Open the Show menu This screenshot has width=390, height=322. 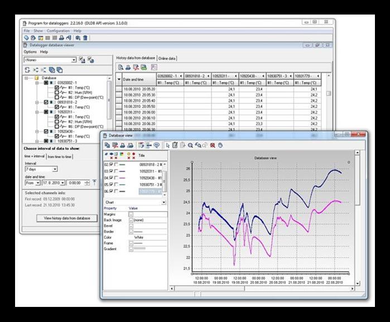38,31
